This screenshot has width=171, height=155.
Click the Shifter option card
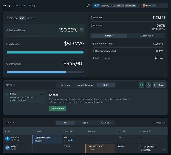pos(24,97)
